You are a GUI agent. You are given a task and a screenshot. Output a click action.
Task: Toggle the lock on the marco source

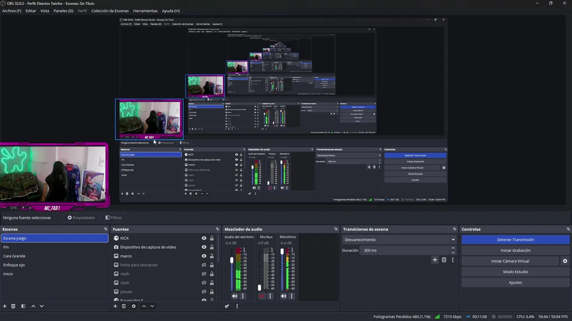point(212,256)
